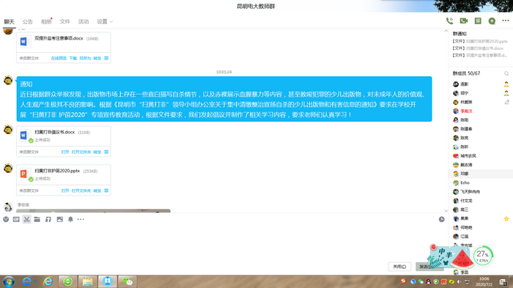The width and height of the screenshot is (513, 288).
Task: Search group members with magnifier icon
Action: (x=506, y=73)
